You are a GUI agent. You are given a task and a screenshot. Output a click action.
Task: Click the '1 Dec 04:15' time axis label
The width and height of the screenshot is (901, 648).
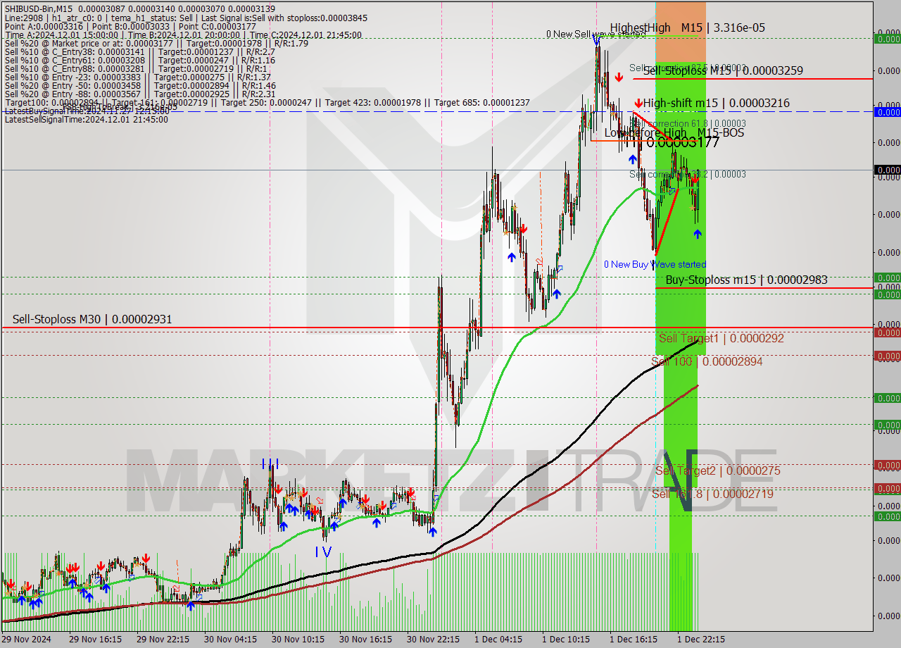498,640
